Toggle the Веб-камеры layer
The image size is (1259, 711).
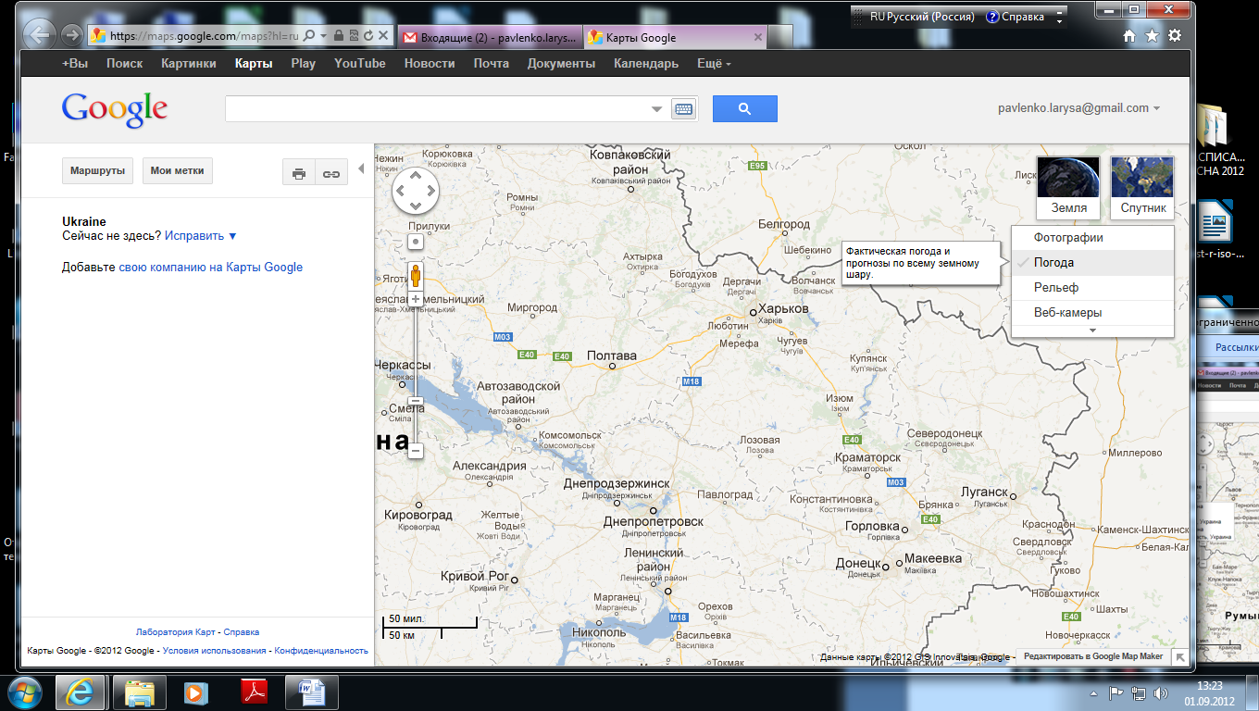tap(1092, 313)
